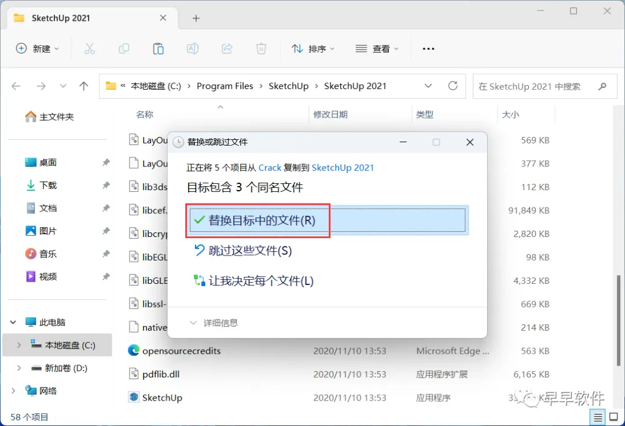Image resolution: width=625 pixels, height=426 pixels.
Task: Sort by 类型 column header
Action: 425,114
